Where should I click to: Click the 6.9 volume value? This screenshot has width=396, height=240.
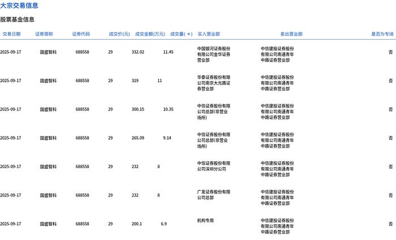pos(164,224)
